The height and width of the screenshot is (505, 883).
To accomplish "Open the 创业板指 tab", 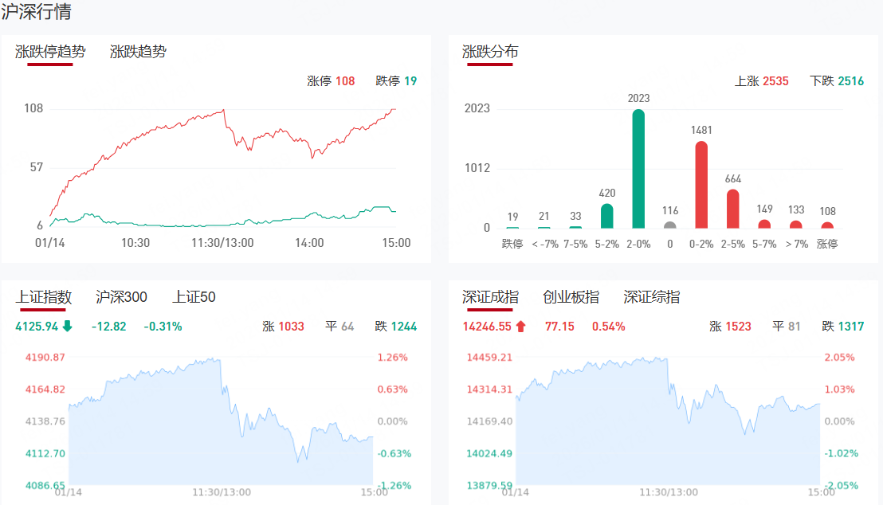I will click(x=571, y=297).
